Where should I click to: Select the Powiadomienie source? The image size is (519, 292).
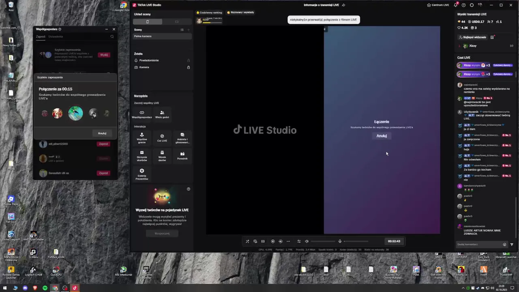pos(149,60)
